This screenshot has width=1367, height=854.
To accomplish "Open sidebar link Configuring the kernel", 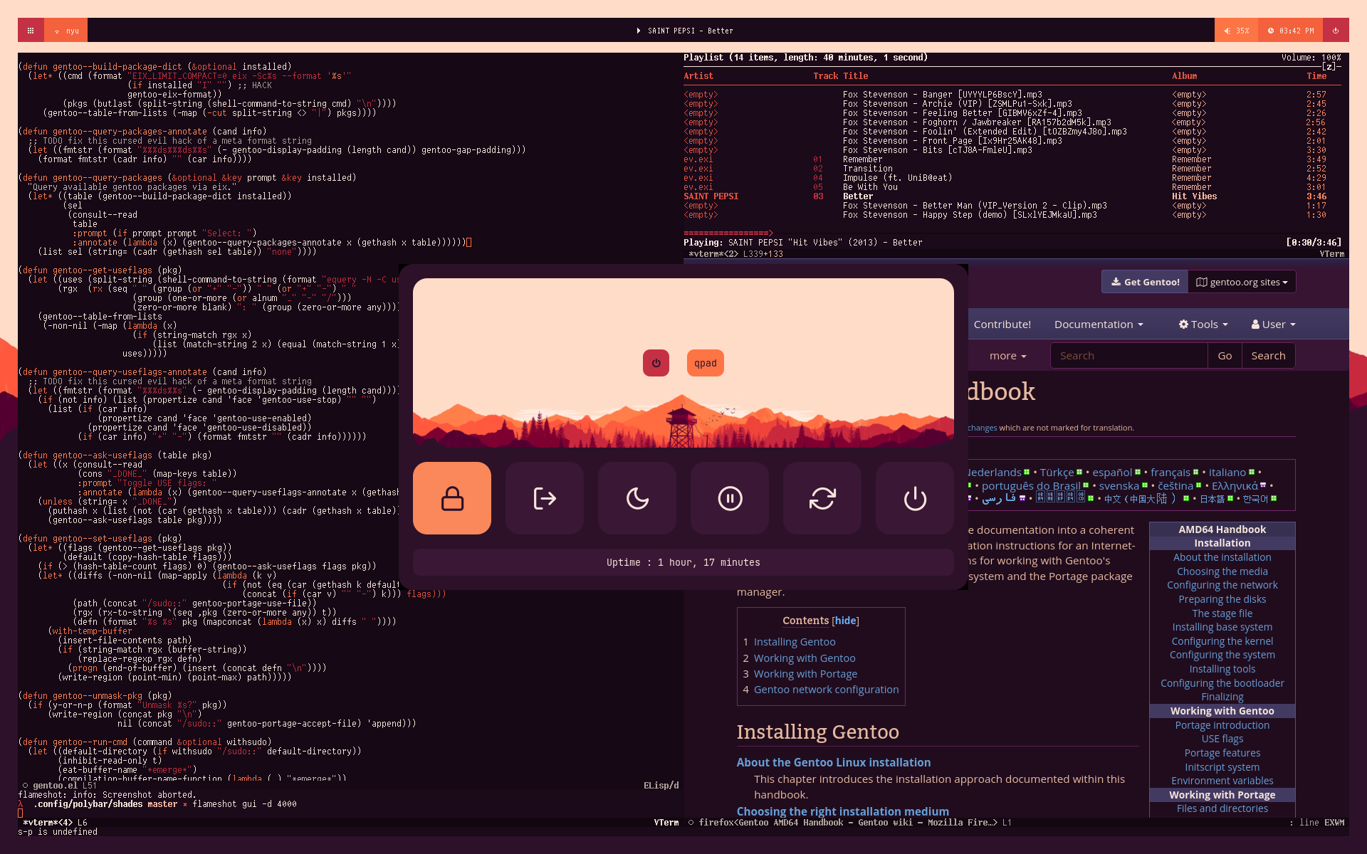I will (x=1222, y=641).
